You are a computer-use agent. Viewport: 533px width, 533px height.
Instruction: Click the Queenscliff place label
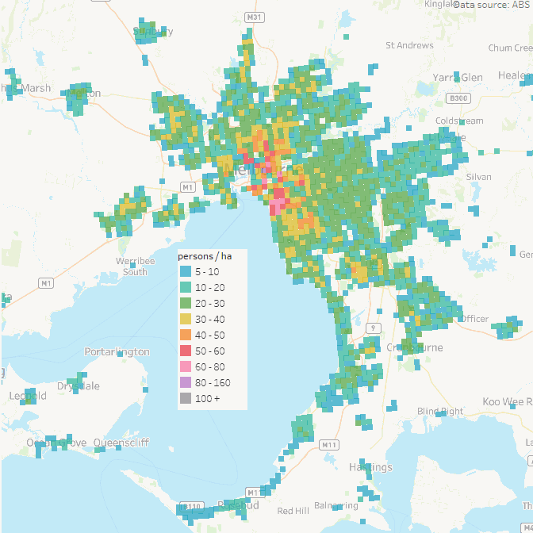point(120,443)
